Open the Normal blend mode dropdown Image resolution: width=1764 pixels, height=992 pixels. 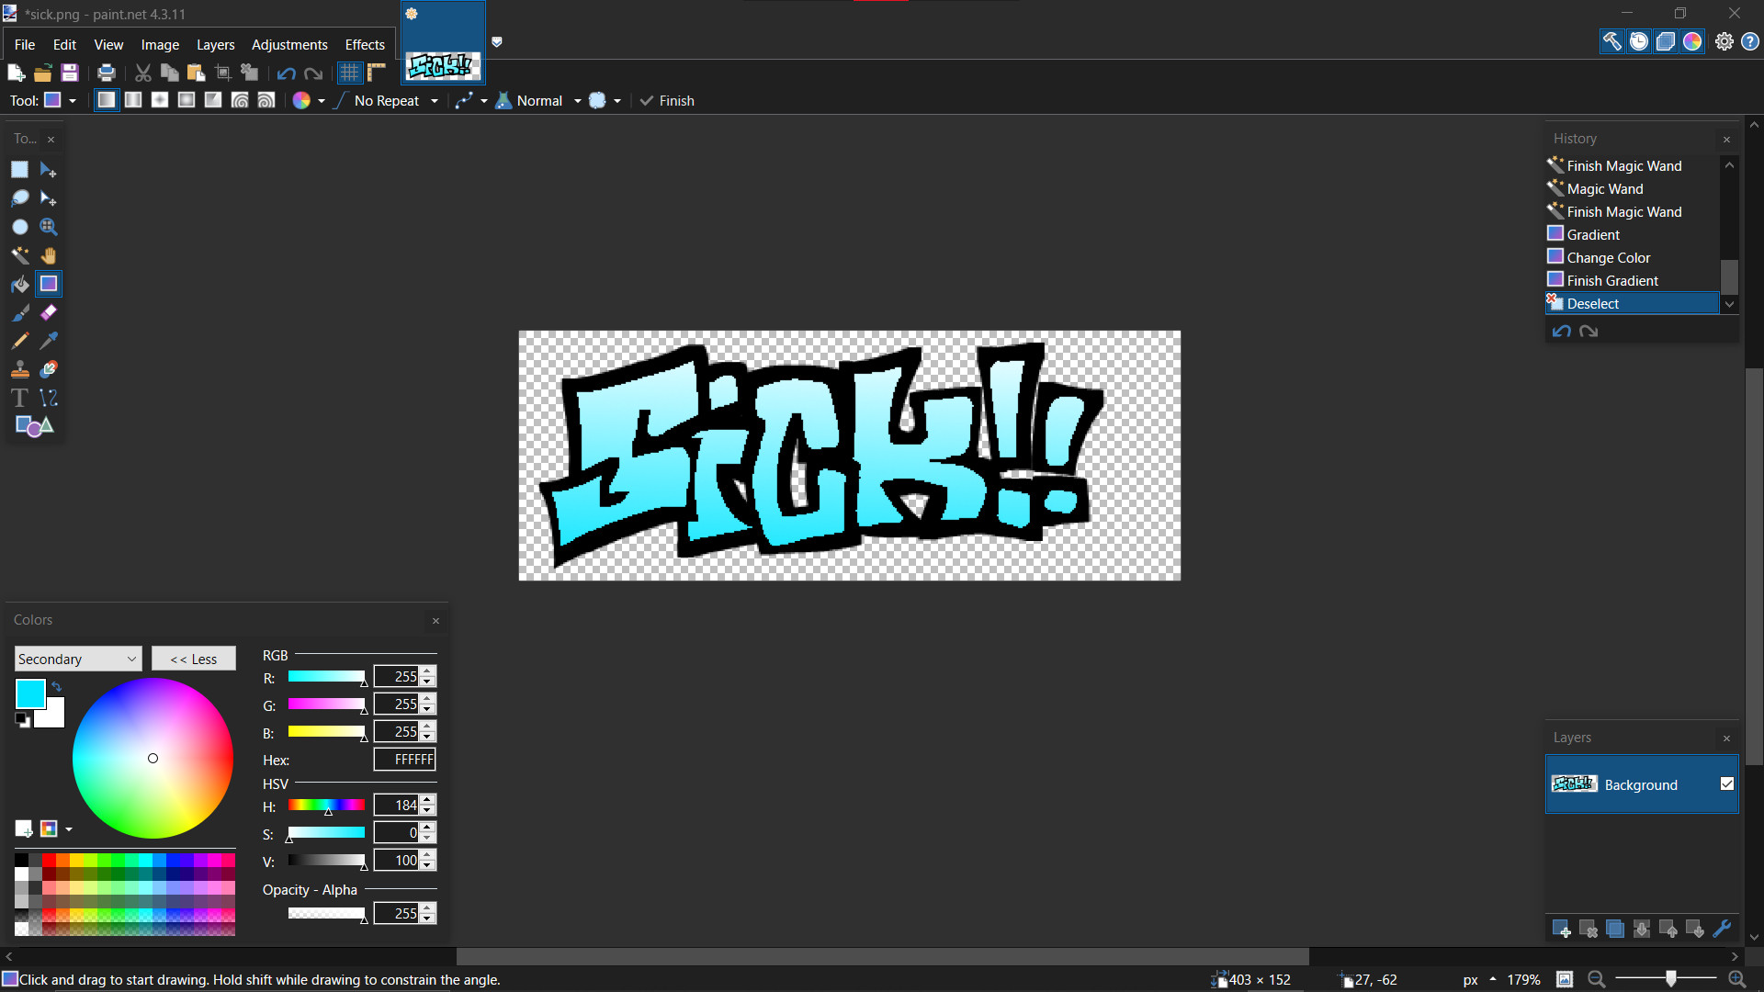click(x=577, y=101)
